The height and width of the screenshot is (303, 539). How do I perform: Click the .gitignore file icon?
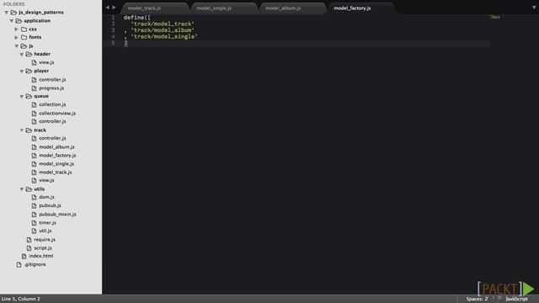click(19, 264)
